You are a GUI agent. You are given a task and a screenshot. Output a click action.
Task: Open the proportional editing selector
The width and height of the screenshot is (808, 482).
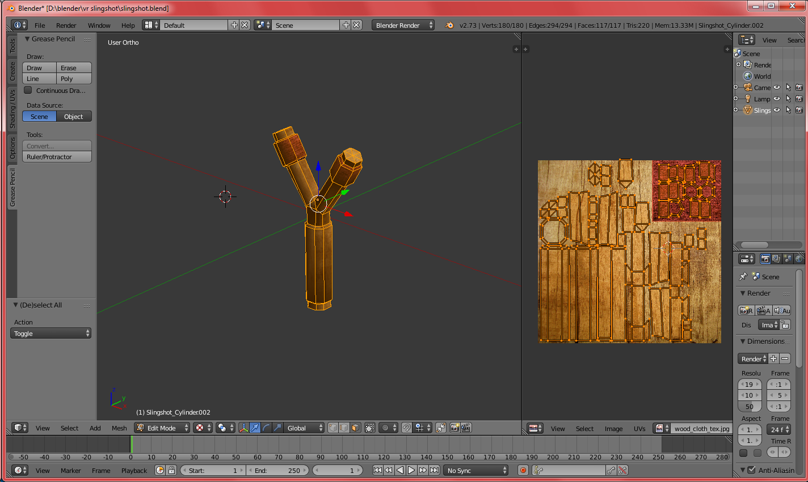click(389, 428)
